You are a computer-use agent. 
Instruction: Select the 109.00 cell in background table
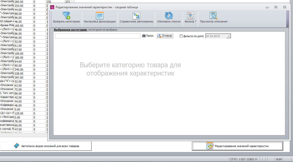pos(23,54)
